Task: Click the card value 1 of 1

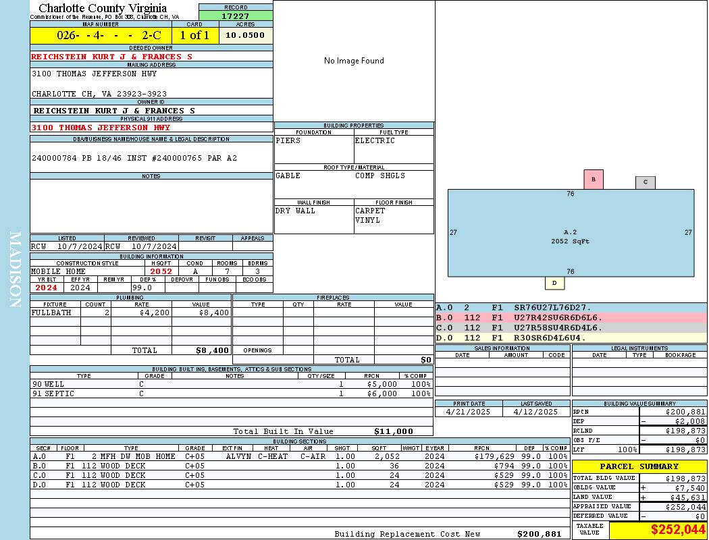Action: pyautogui.click(x=194, y=35)
